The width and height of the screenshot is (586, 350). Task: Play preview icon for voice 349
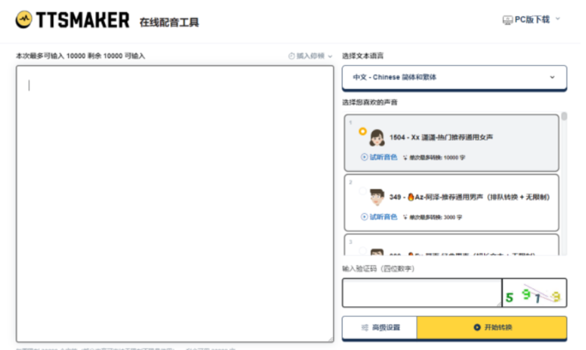point(364,217)
